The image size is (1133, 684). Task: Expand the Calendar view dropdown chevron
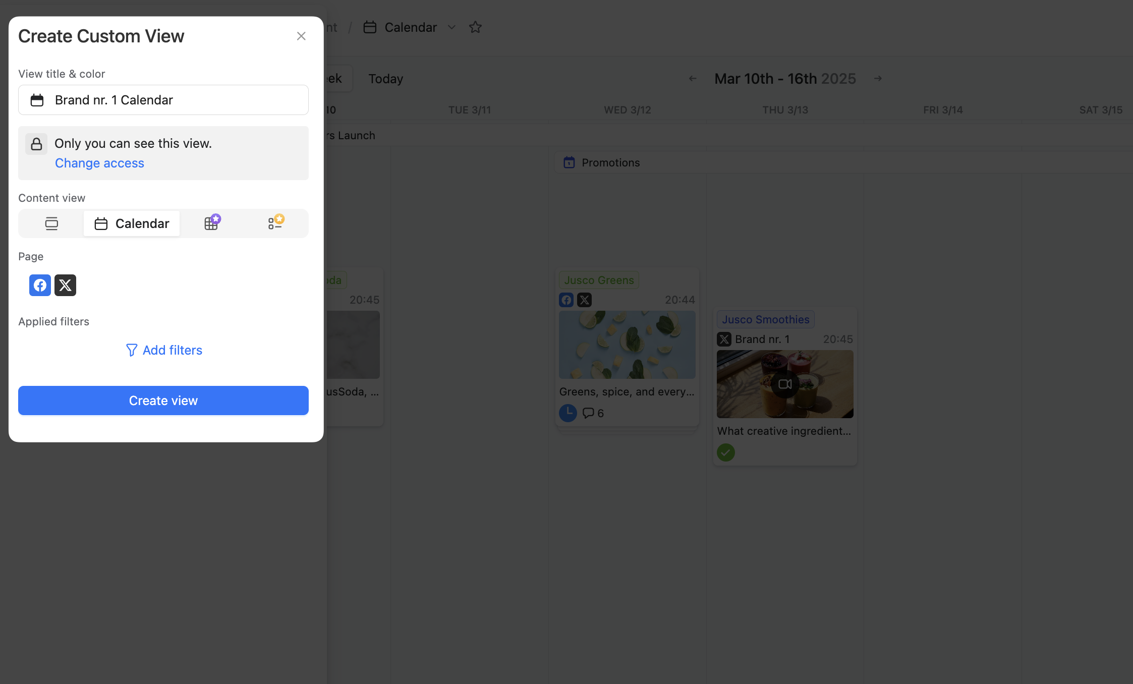click(x=452, y=27)
